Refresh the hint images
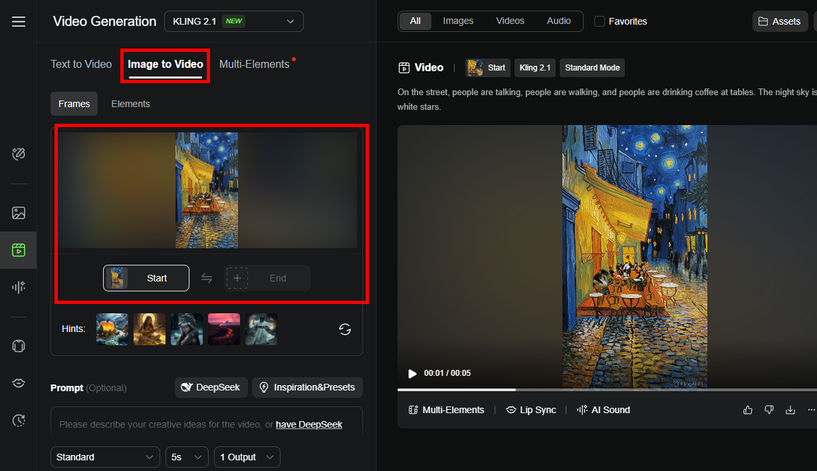Screen dimensions: 817x471 [x=345, y=329]
